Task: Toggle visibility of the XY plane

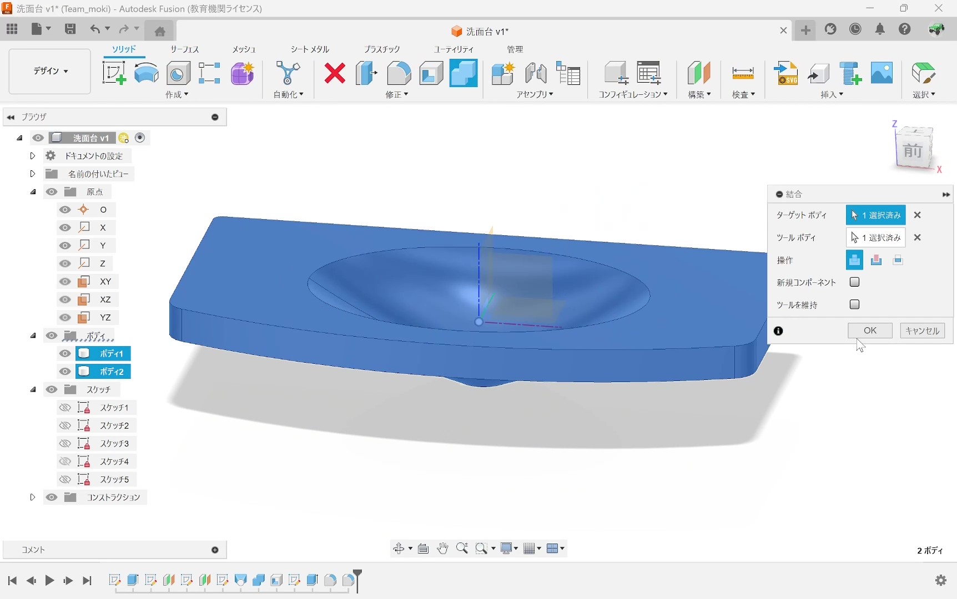Action: point(65,282)
